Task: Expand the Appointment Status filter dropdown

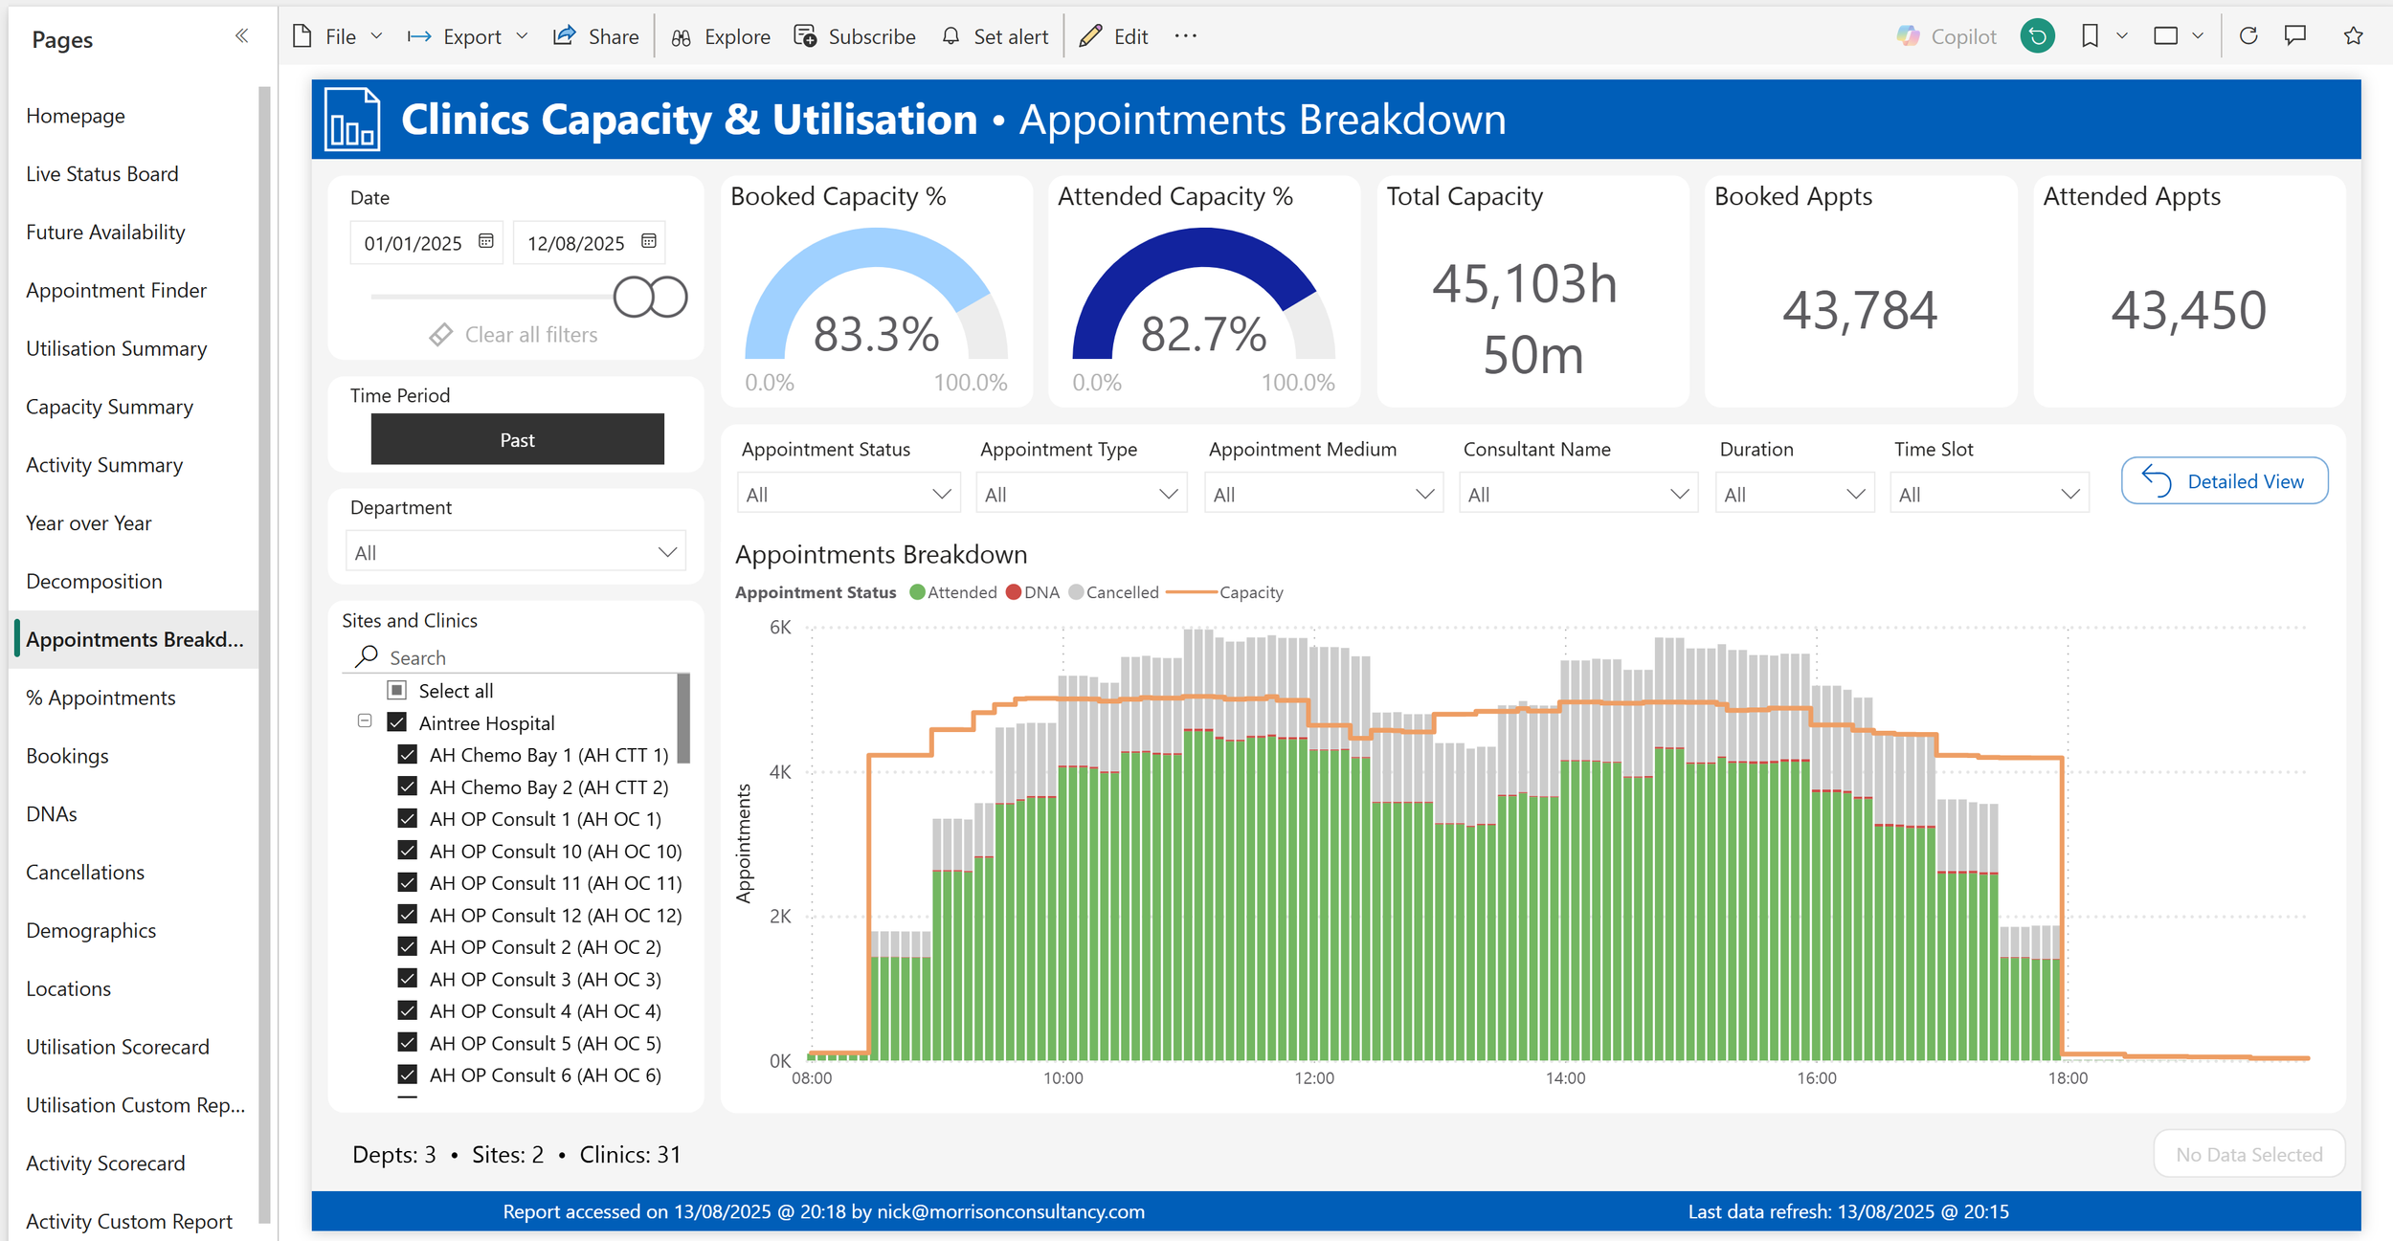Action: (x=847, y=494)
